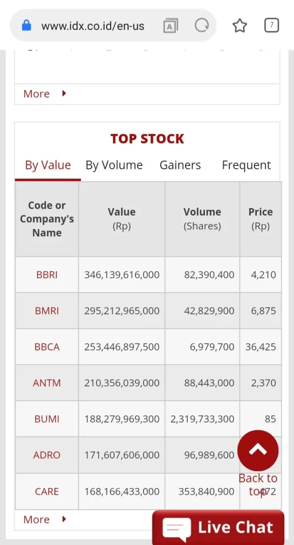Select the Frequent tab
This screenshot has height=545, width=294.
(x=246, y=165)
